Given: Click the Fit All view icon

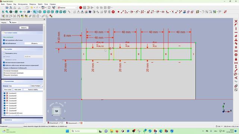Looking at the screenshot, I should tap(3, 12).
